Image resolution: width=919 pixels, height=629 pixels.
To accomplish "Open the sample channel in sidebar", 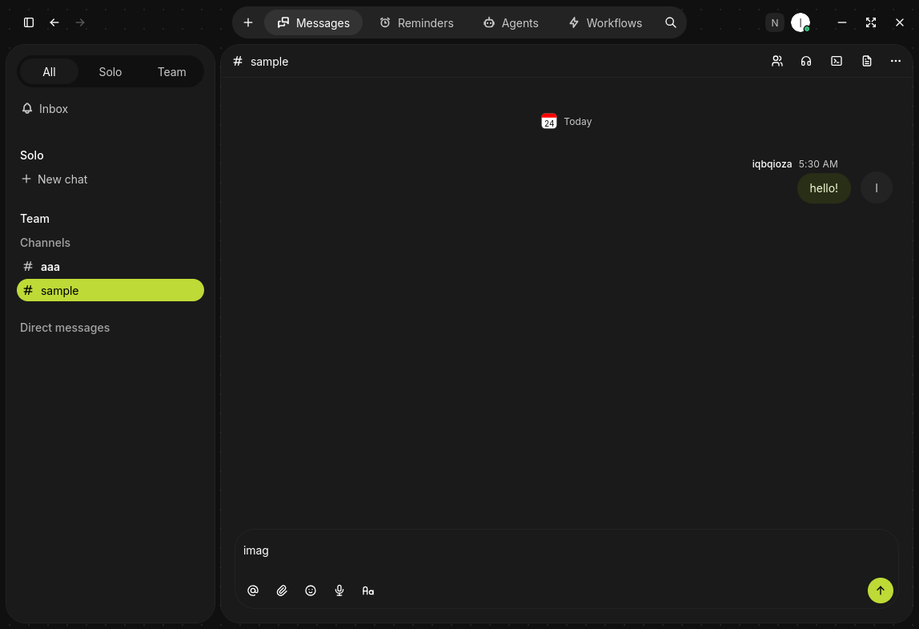I will pos(110,290).
